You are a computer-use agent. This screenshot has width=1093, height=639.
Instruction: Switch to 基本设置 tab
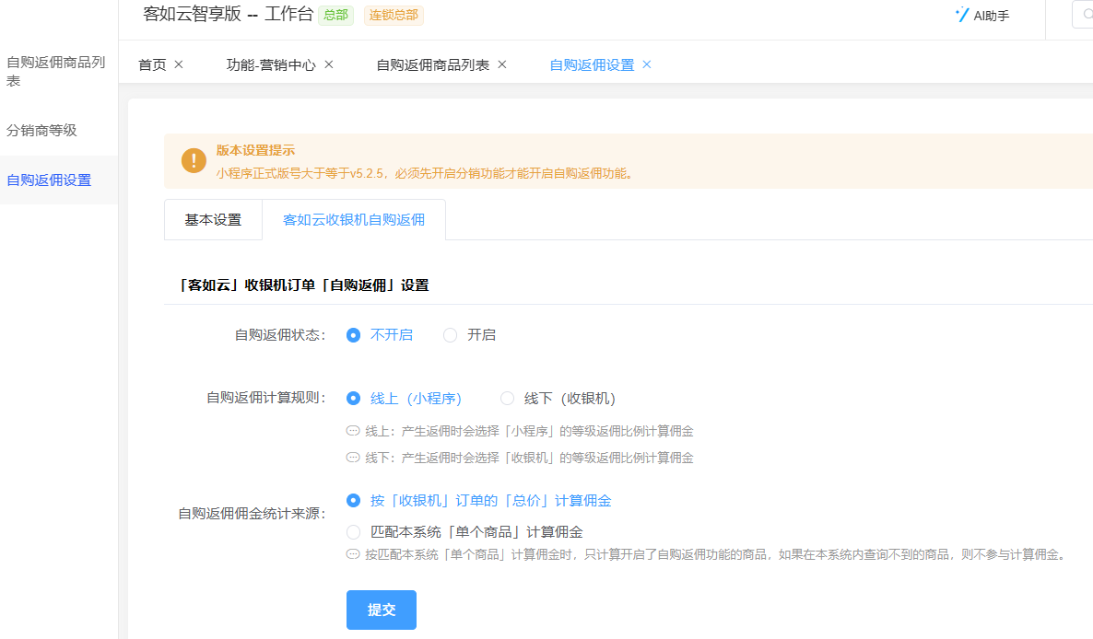213,220
